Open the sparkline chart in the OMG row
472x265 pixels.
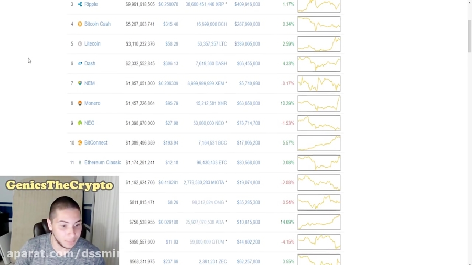tap(319, 203)
